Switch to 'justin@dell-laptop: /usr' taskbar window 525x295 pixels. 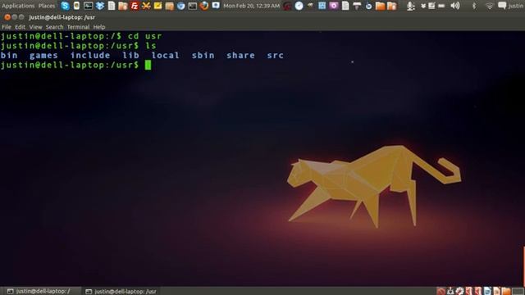121,291
